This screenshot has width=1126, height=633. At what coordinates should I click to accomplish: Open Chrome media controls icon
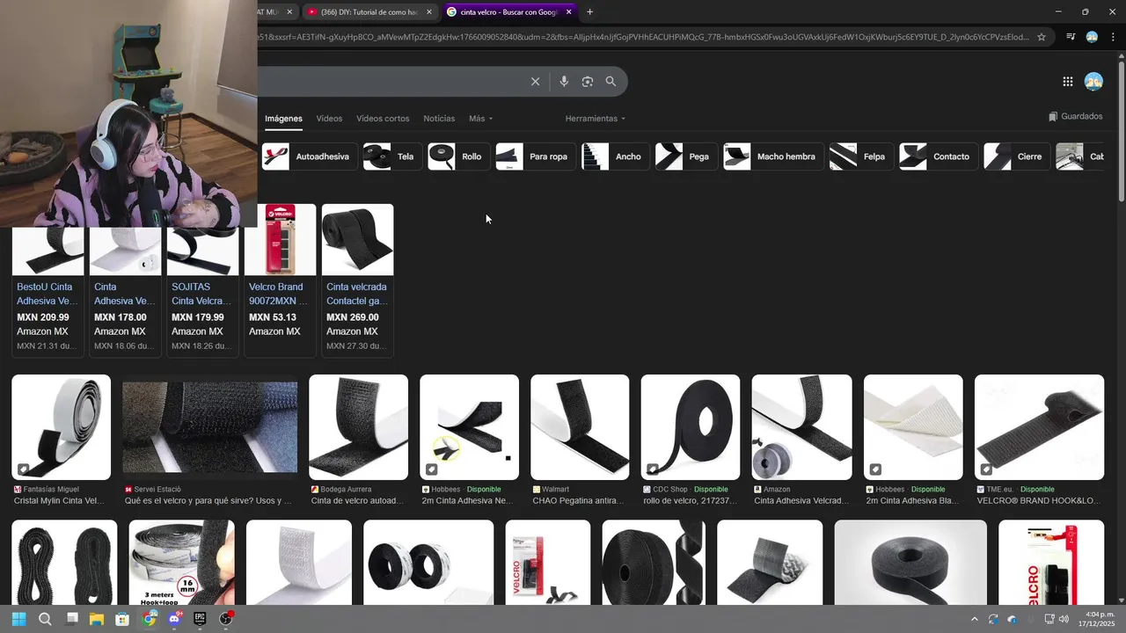click(1071, 37)
